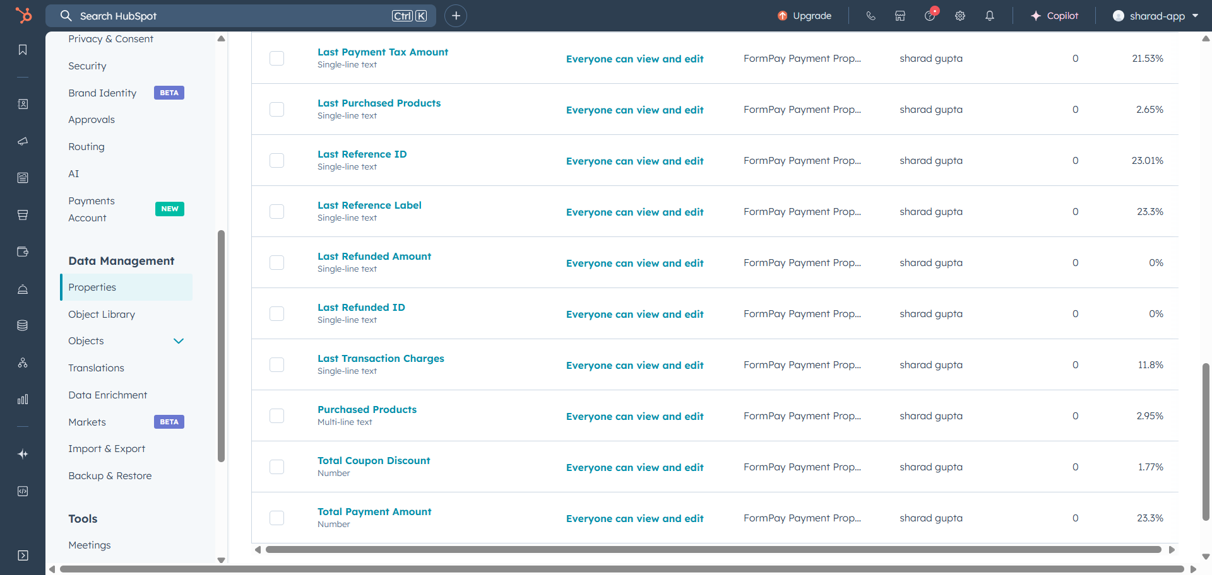Image resolution: width=1212 pixels, height=575 pixels.
Task: Select the Last Payment Tax Amount checkbox
Action: [x=276, y=58]
